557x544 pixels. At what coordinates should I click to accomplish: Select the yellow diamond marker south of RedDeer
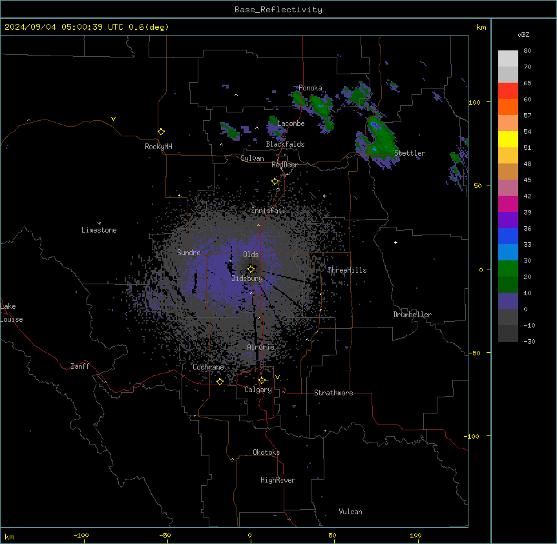click(x=275, y=182)
